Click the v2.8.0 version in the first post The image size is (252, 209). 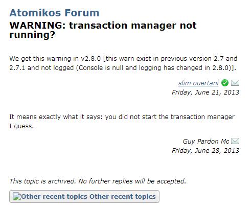click(x=90, y=59)
